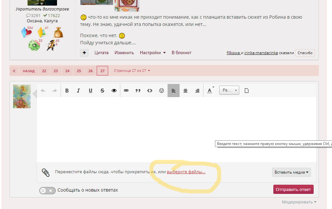
Task: Toggle bold formatting in the editor
Action: (x=67, y=91)
